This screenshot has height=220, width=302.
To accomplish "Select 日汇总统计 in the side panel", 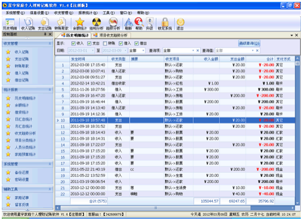I will tap(23, 120).
